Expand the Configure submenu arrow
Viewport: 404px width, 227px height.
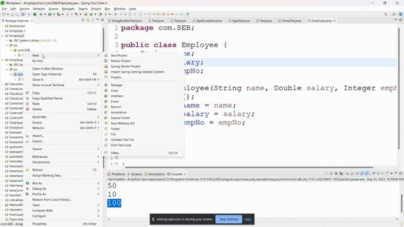click(x=98, y=216)
